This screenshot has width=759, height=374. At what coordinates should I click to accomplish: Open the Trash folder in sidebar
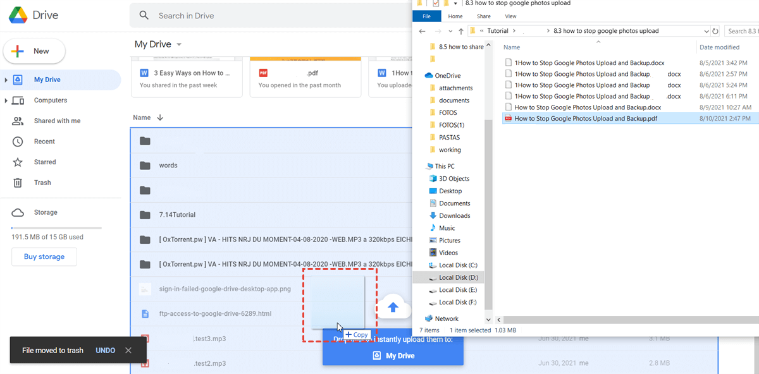point(42,183)
